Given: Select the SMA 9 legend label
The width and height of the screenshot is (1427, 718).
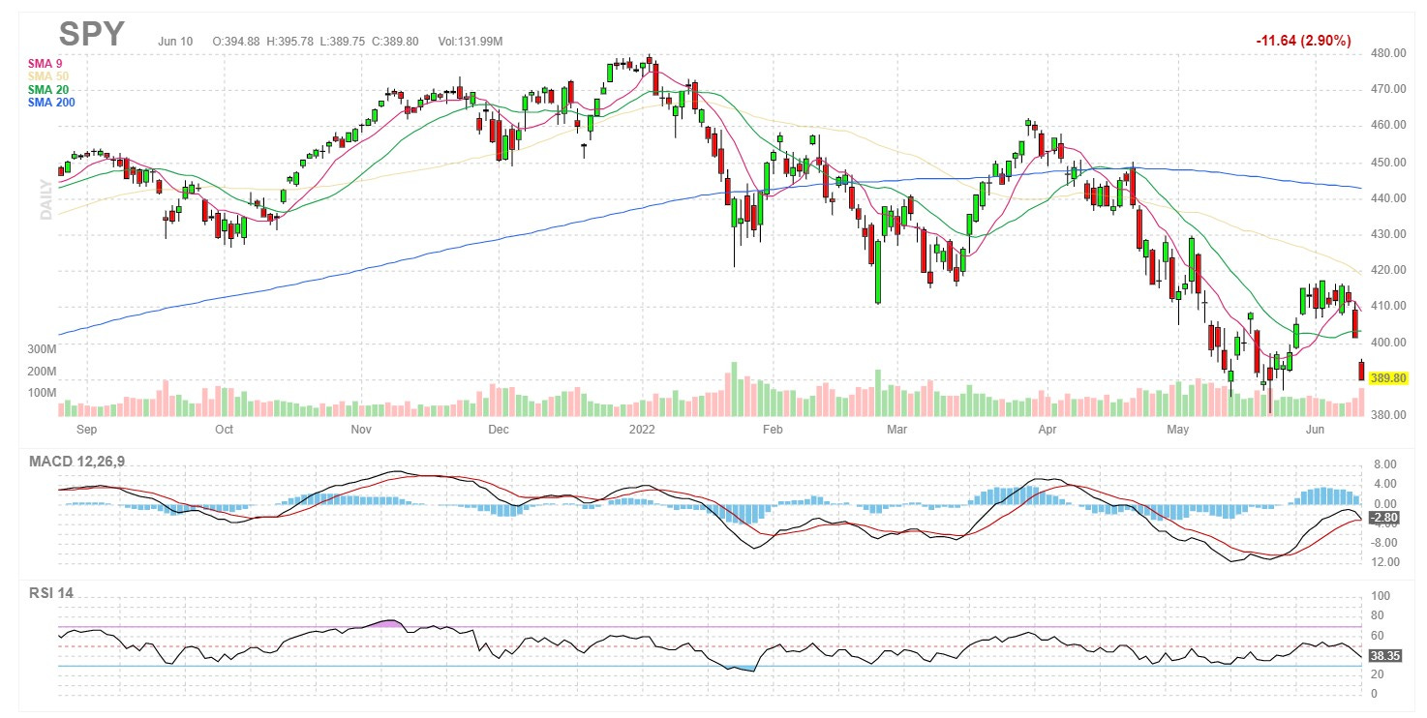Looking at the screenshot, I should (x=46, y=63).
